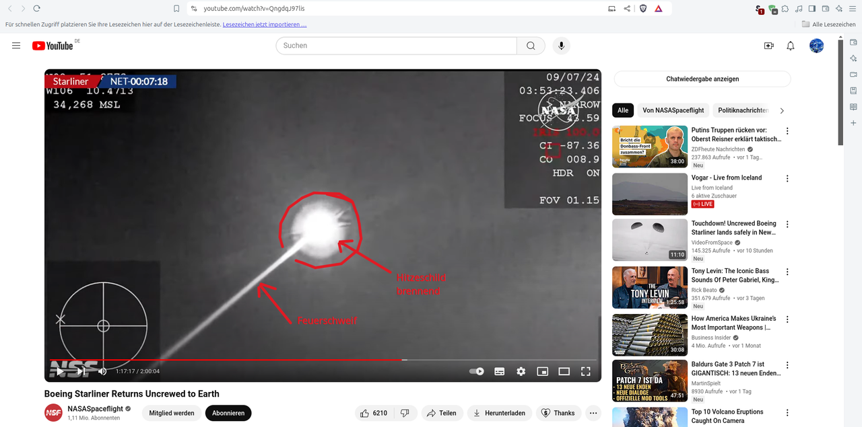Enter fullscreen mode
Screen dimensions: 862x427
pos(586,371)
